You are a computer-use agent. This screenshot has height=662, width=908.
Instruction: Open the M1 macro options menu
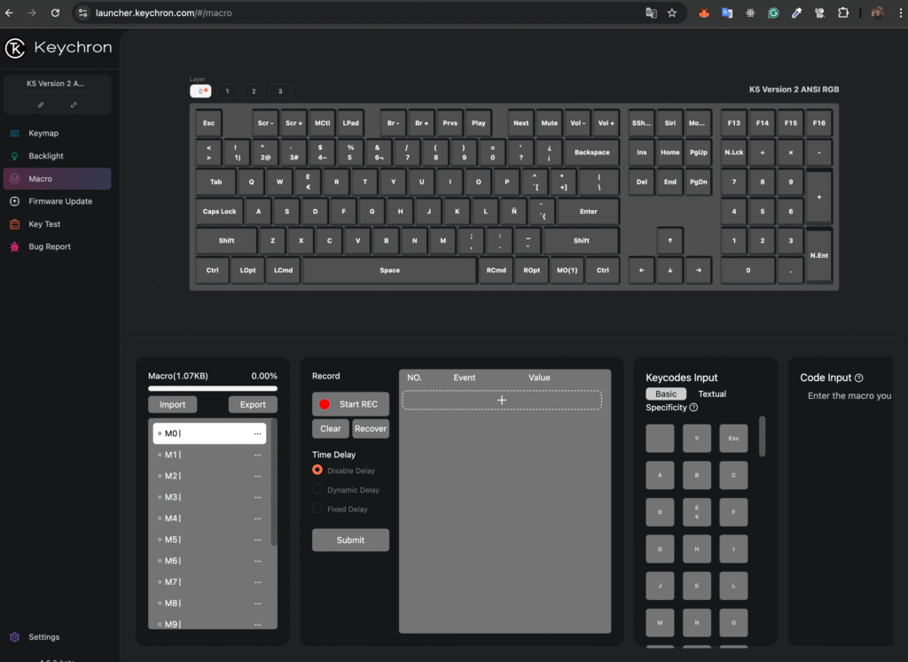[x=258, y=455]
